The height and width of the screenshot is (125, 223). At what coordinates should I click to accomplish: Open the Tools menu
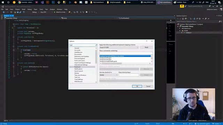click(41, 9)
